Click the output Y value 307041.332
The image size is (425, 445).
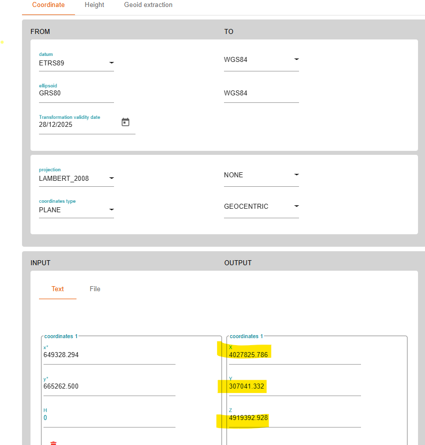293,387
